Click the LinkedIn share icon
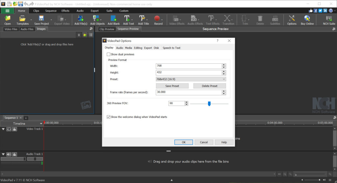337x183 pixels. coord(325,10)
